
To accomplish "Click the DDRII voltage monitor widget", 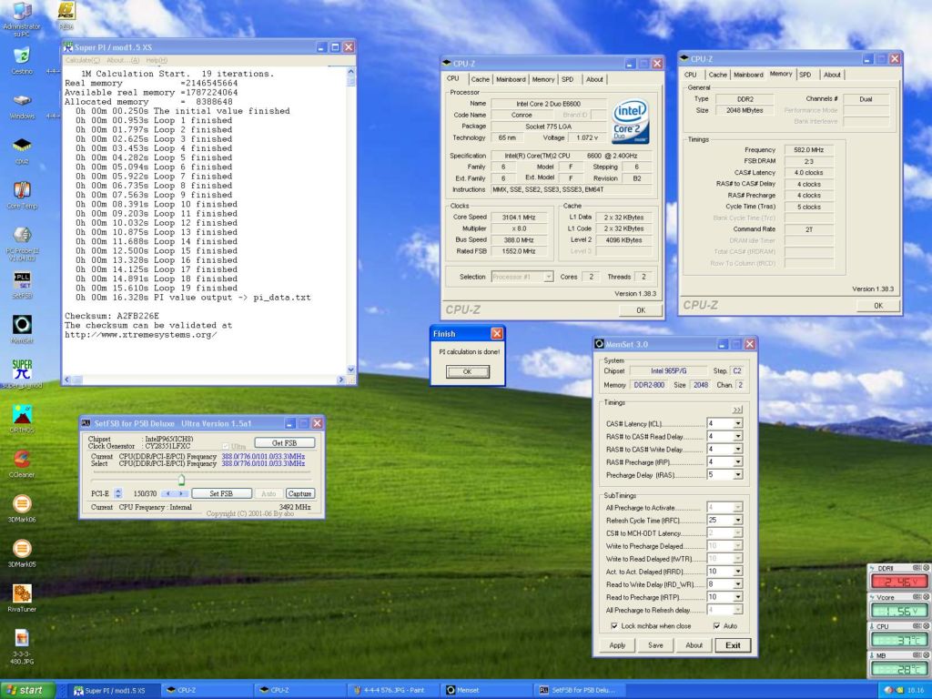I will pos(898,577).
